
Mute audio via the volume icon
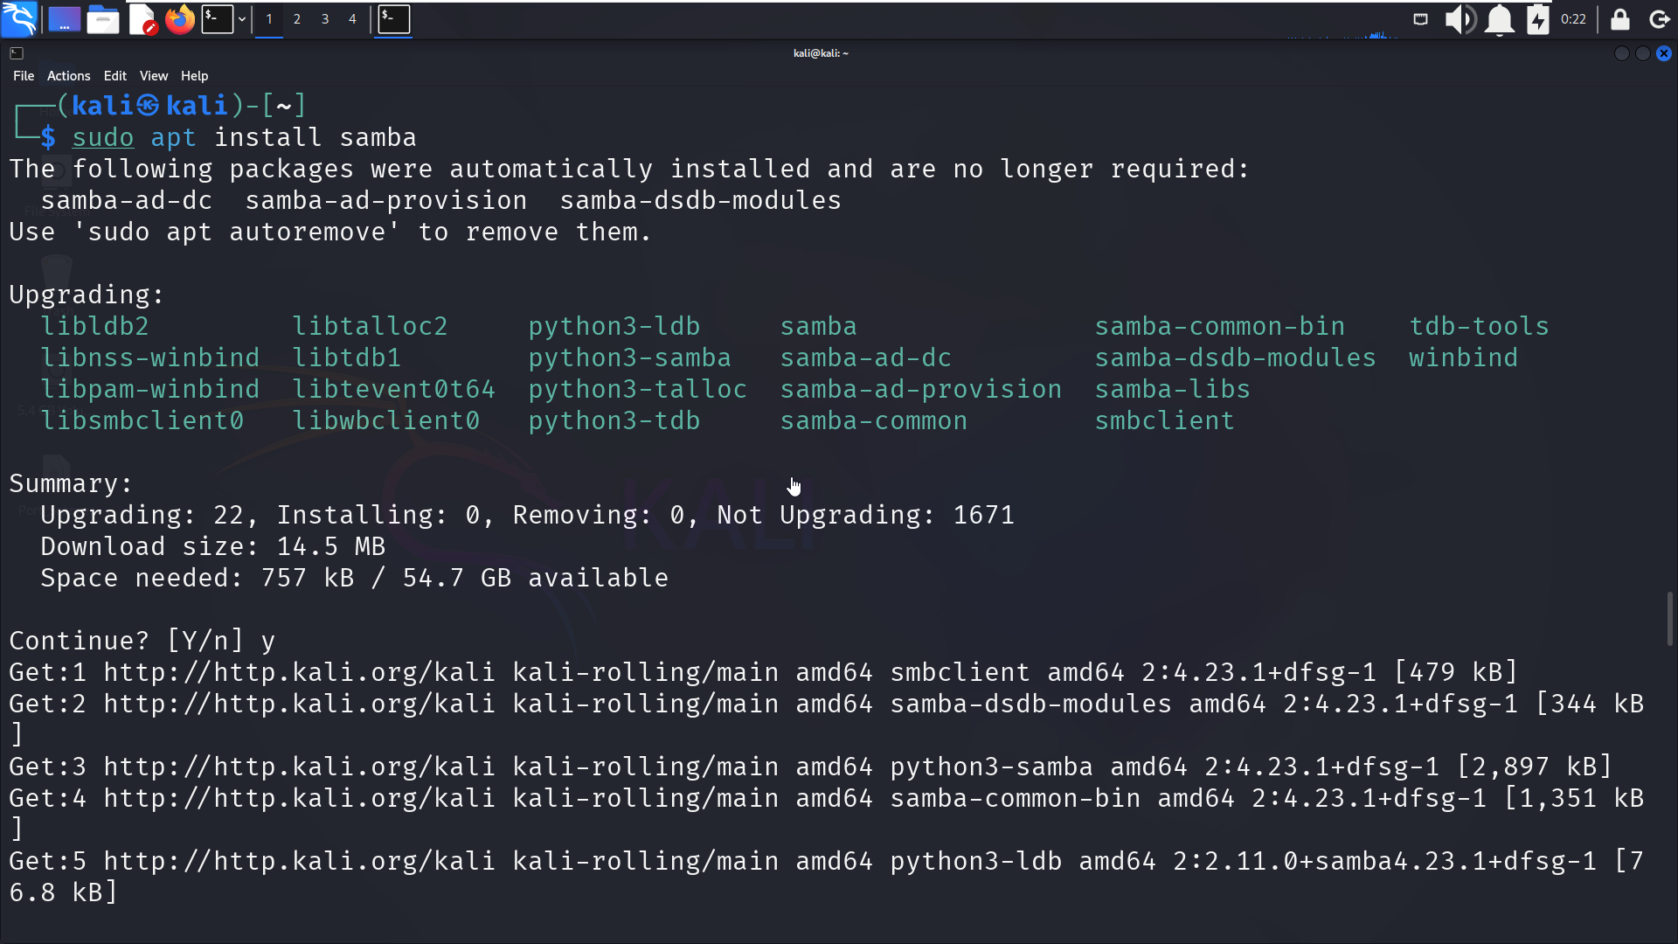point(1460,19)
